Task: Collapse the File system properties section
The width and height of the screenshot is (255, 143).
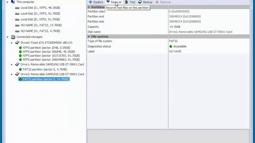Action: tap(89, 37)
